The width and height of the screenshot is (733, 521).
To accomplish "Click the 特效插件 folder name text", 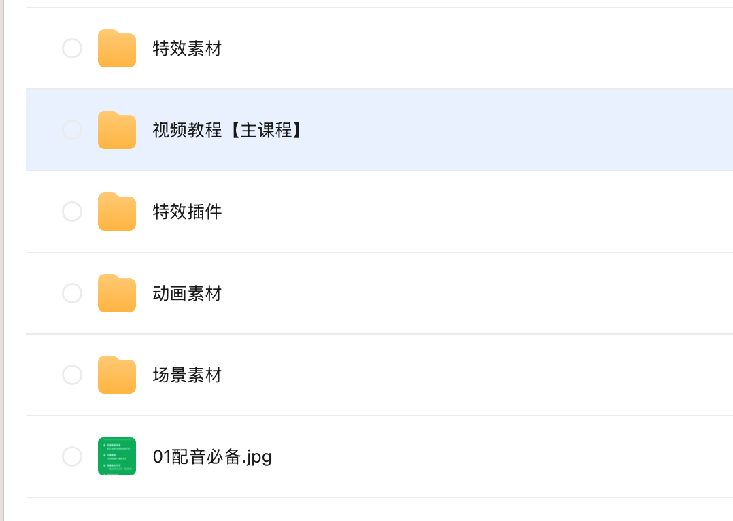I will 187,212.
